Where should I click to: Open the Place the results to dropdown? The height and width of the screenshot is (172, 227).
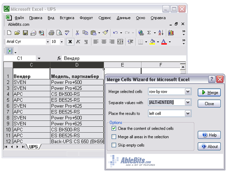(188, 113)
